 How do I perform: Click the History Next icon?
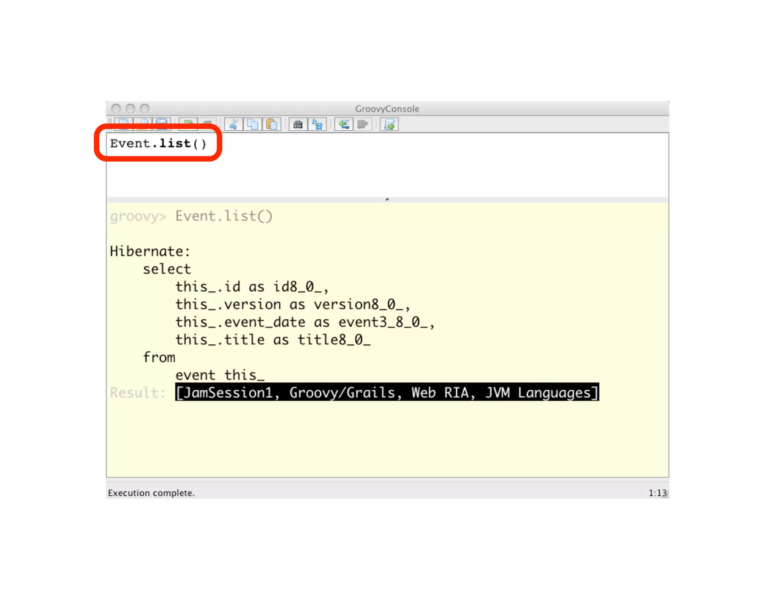tap(363, 124)
